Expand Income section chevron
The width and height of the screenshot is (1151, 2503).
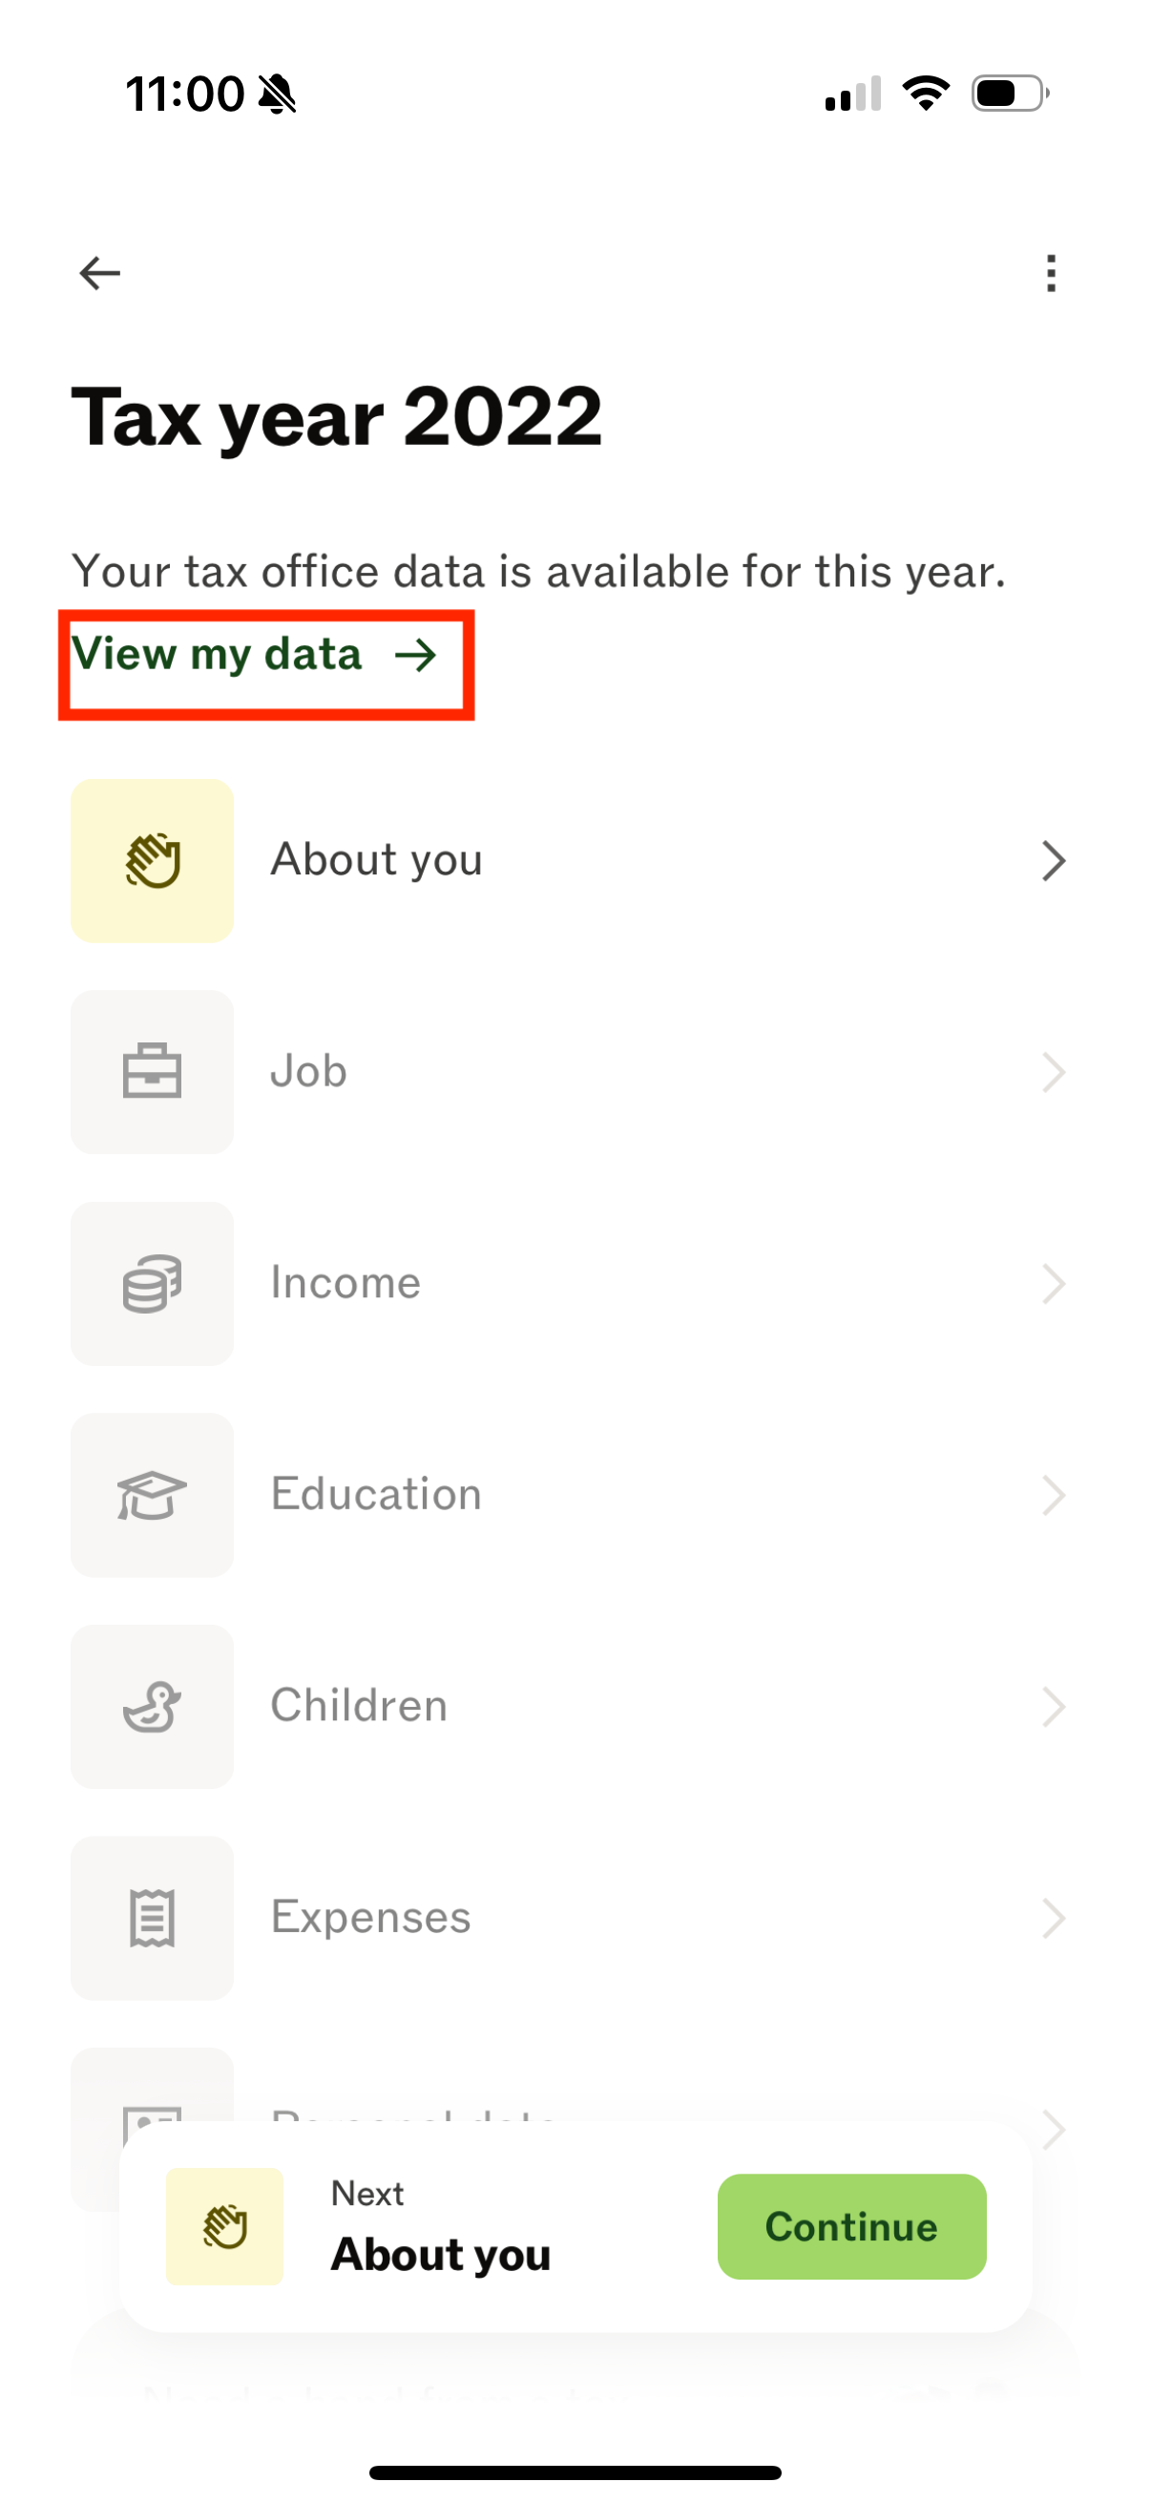pos(1054,1284)
